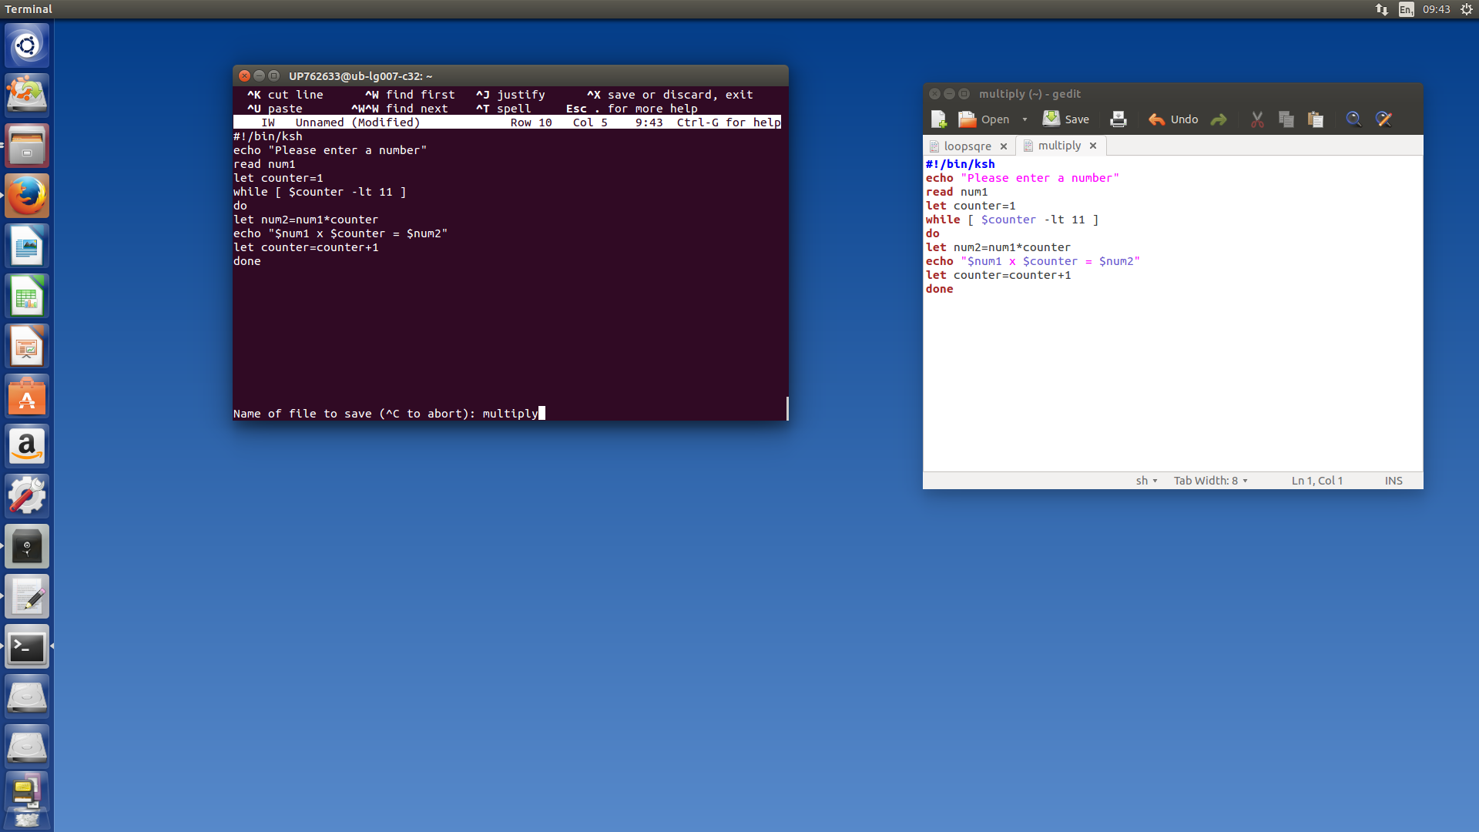The image size is (1479, 832).
Task: Launch the Ubuntu installer icon in launcher
Action: click(27, 96)
